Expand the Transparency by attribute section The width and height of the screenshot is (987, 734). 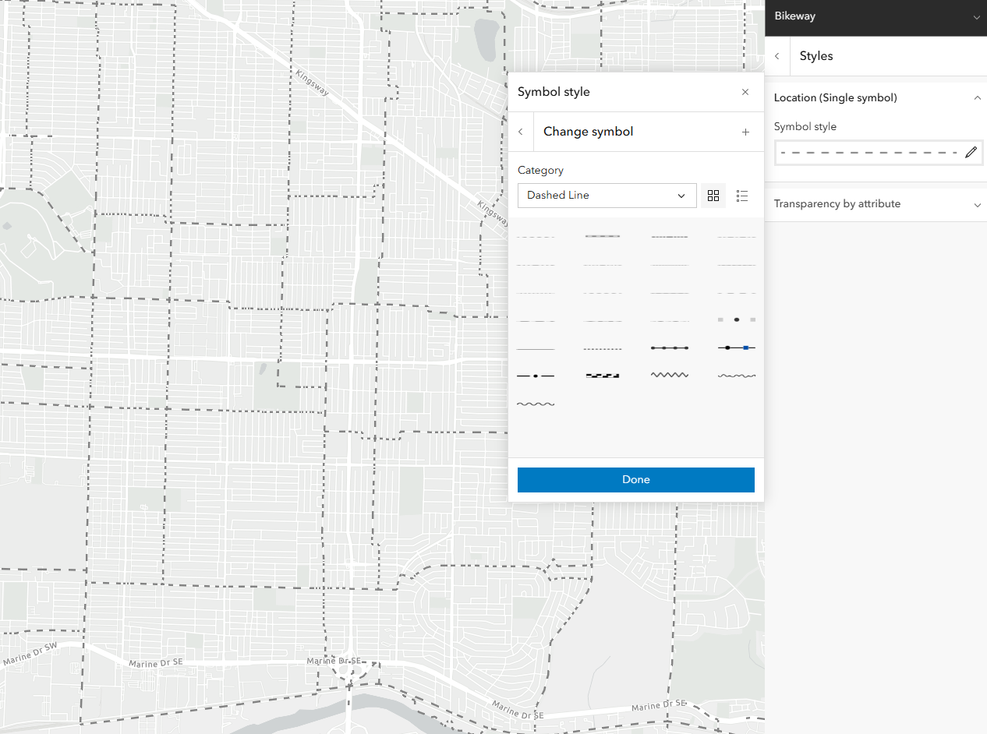pyautogui.click(x=978, y=204)
